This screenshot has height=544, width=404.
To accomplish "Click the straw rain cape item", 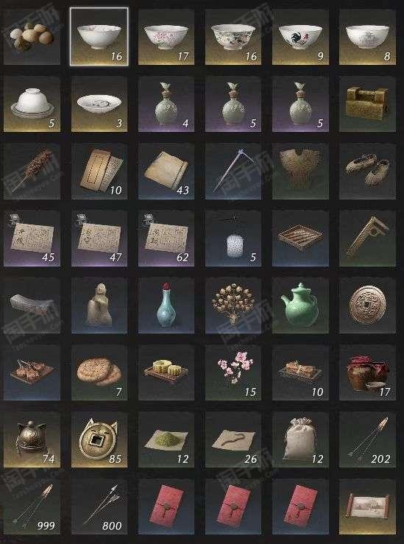I will coord(300,171).
